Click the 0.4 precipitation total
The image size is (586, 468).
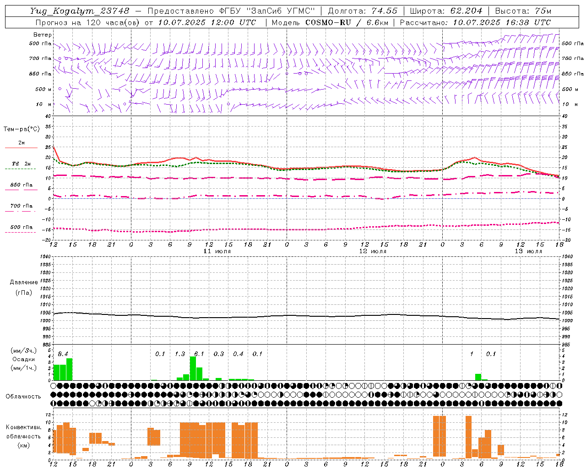pos(238,354)
